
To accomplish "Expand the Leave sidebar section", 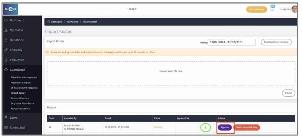I will [14, 118].
